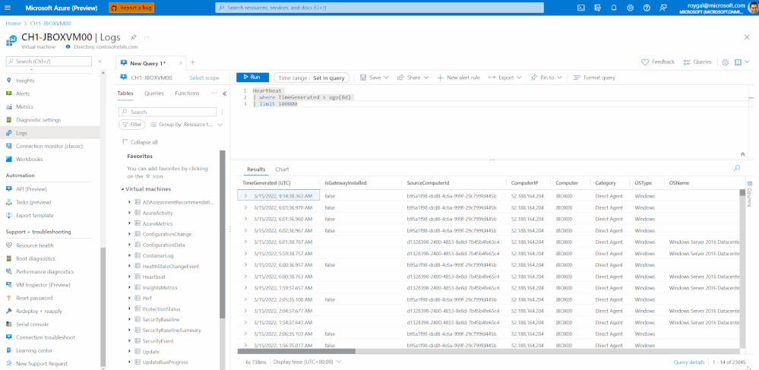This screenshot has width=759, height=370.
Task: Pin CH1-JBOXVM00 Logs to dashboard
Action: tap(133, 36)
